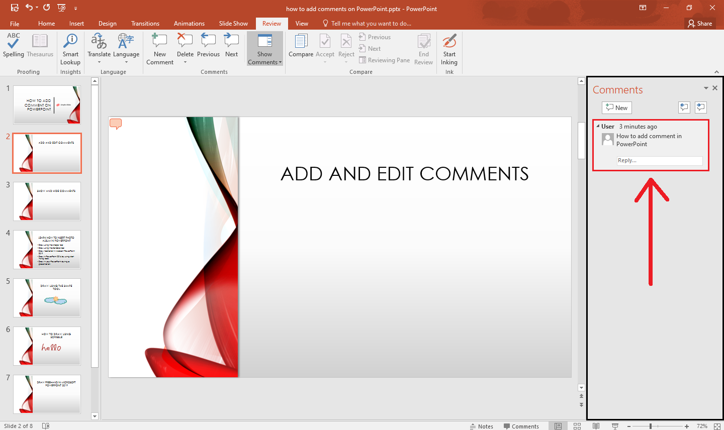Go to the Previous comment in ribbon
This screenshot has width=724, height=430.
click(x=208, y=46)
